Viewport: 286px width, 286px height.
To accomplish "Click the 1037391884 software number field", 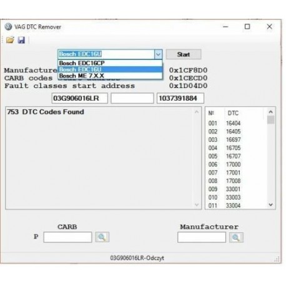I will coord(180,98).
